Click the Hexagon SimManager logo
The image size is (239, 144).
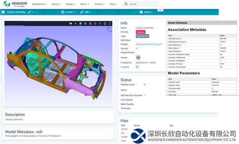(15, 4)
